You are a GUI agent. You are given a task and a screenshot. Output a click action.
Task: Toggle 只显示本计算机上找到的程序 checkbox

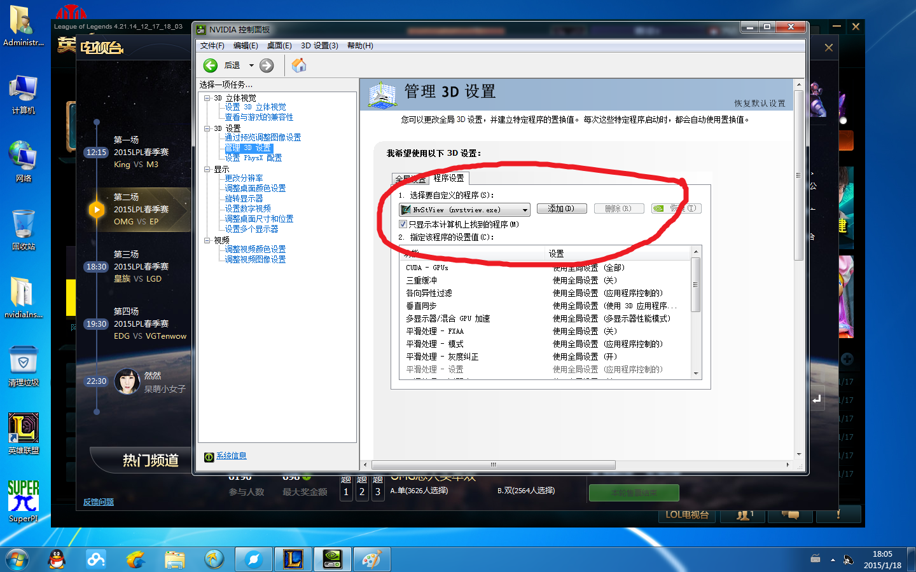pos(403,224)
